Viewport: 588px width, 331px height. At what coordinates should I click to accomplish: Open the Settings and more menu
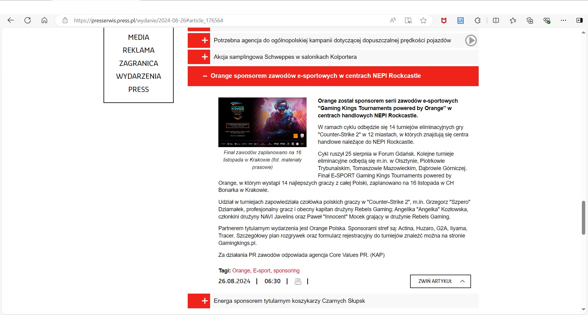coord(563,20)
